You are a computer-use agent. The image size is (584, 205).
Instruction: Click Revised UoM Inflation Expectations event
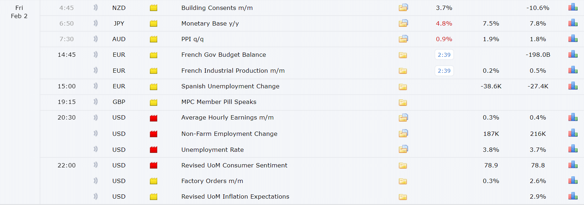235,196
